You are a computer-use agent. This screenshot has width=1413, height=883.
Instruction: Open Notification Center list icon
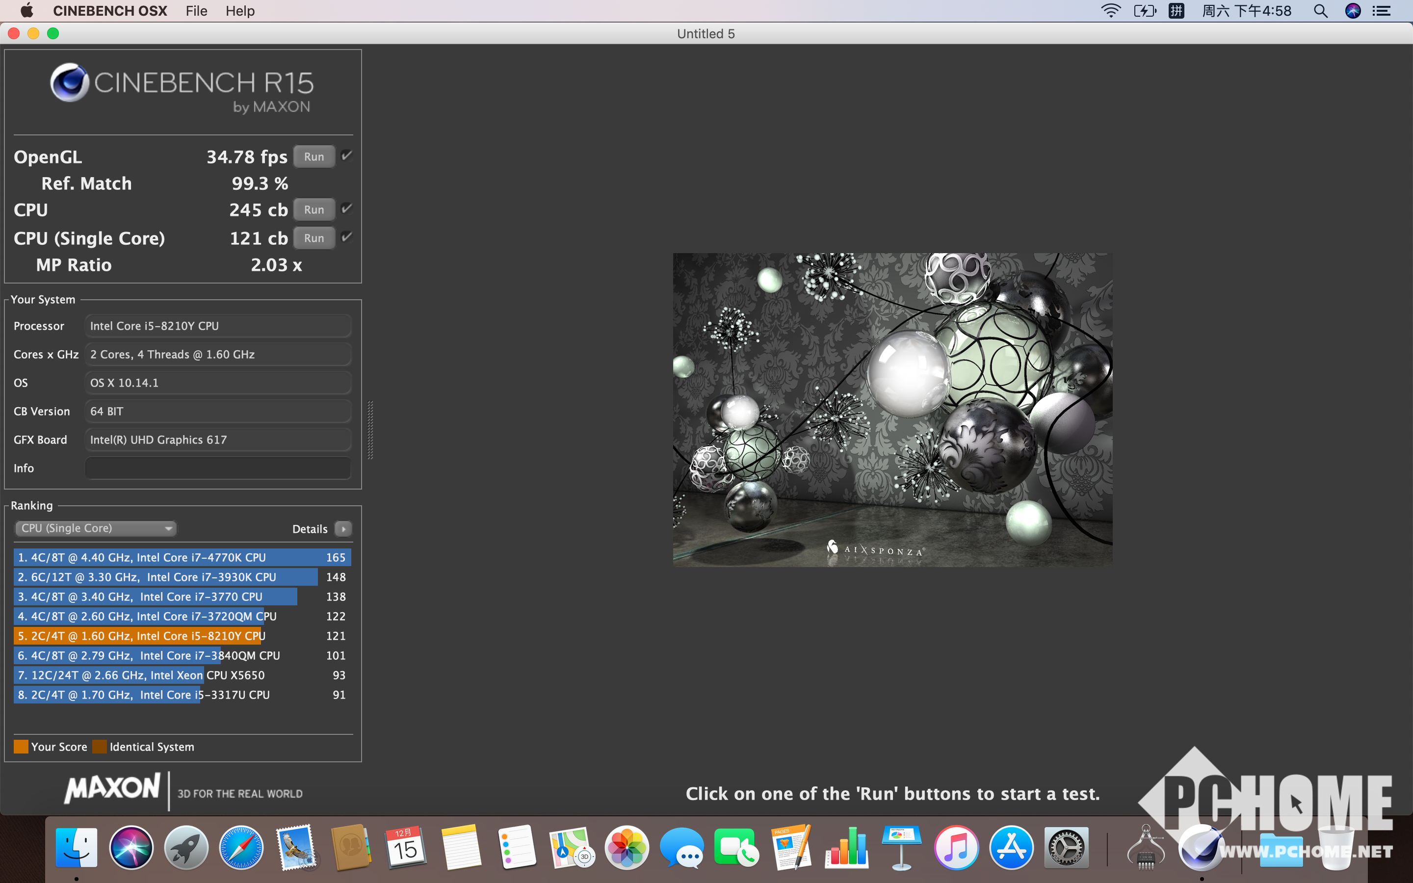(x=1382, y=10)
